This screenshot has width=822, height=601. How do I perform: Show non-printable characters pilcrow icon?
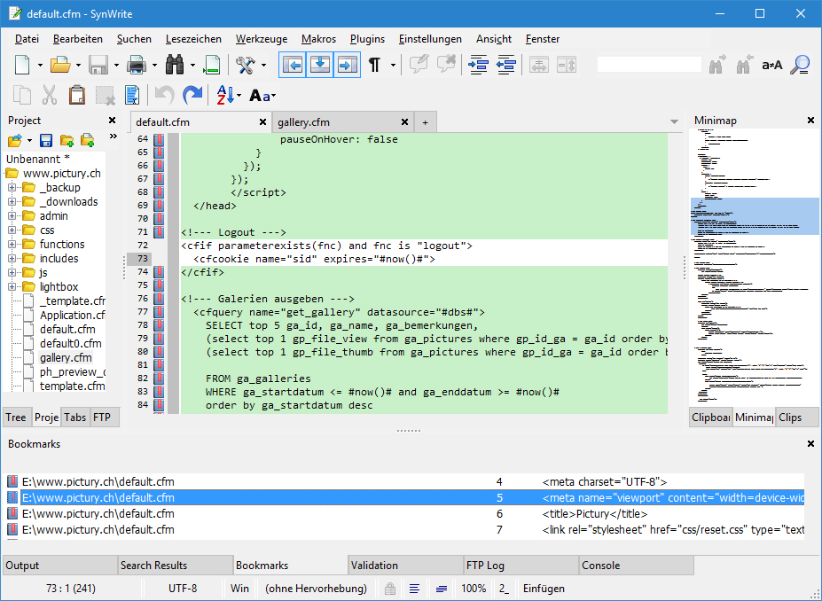374,65
